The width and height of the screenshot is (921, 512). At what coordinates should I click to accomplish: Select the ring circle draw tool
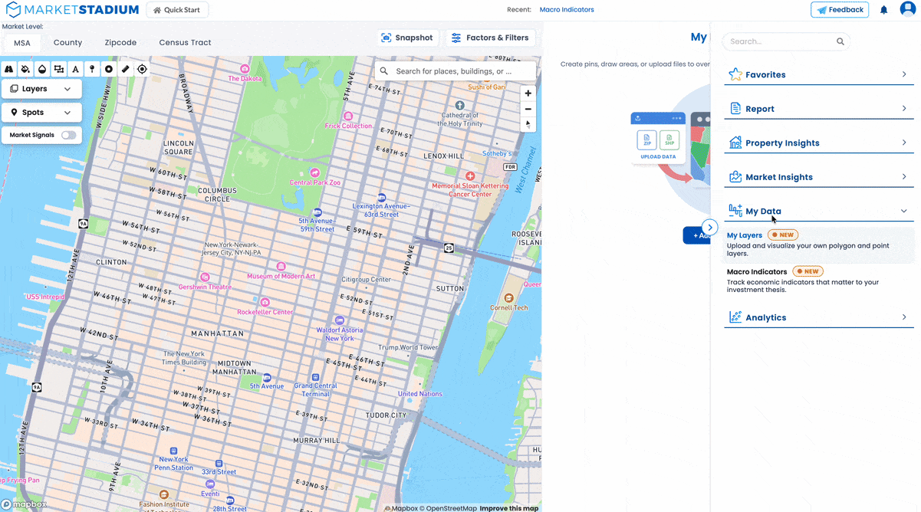point(109,69)
